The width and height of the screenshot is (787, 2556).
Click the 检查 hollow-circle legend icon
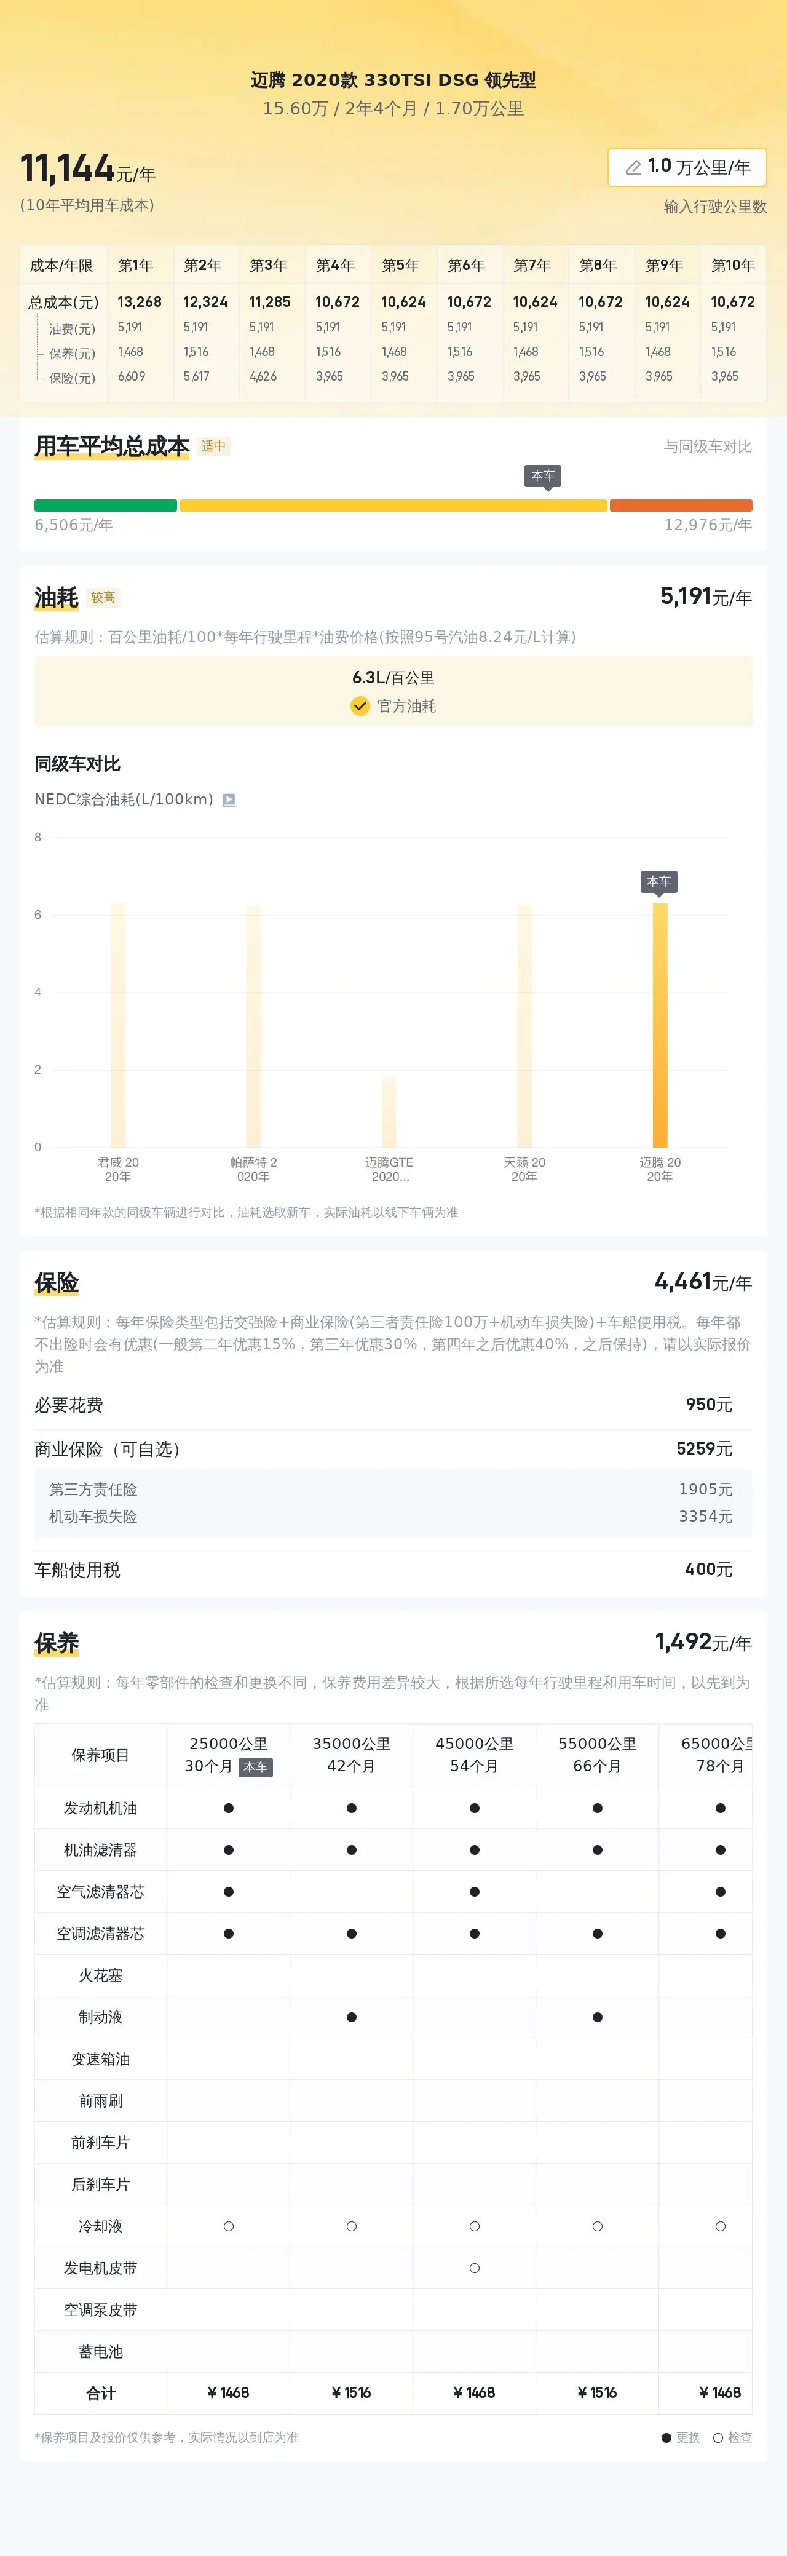pos(718,2438)
